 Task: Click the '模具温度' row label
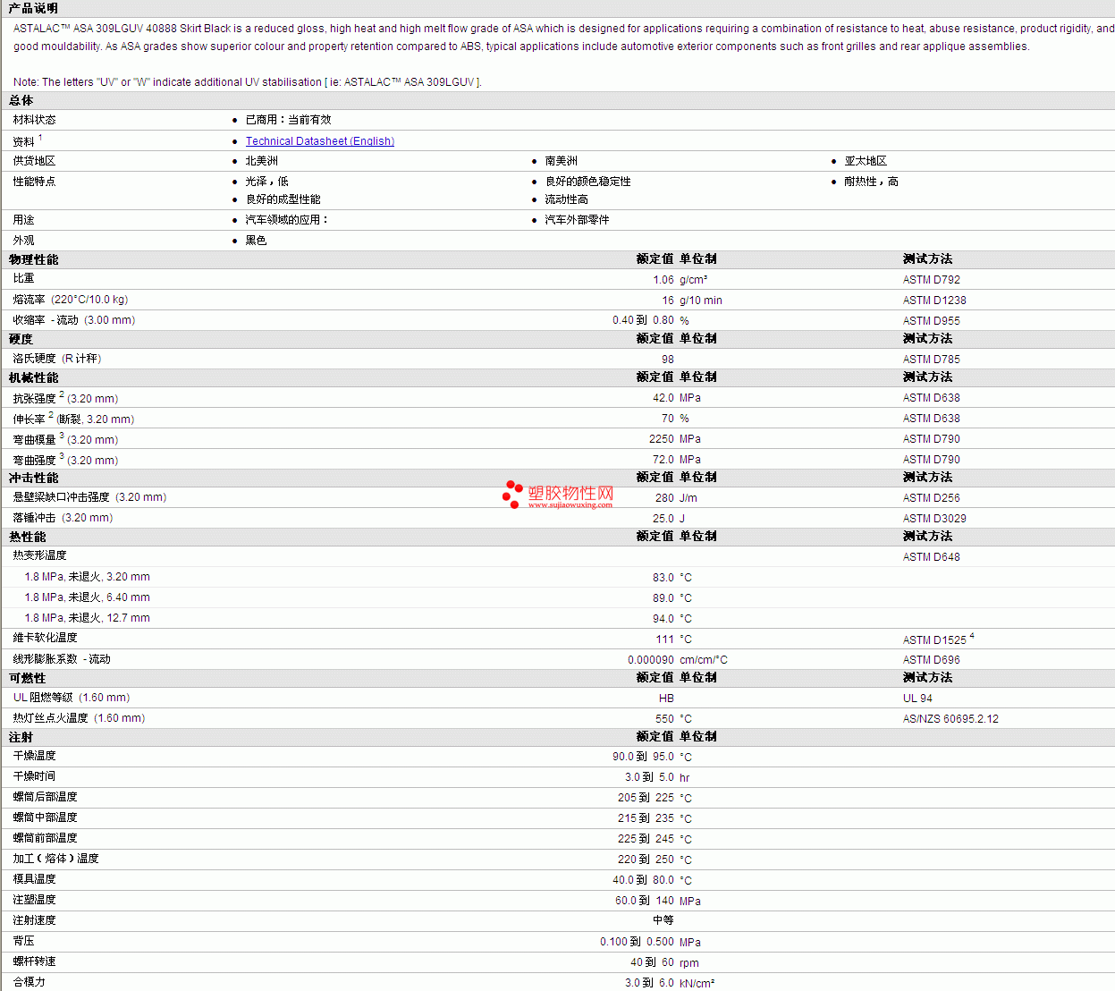tap(34, 879)
